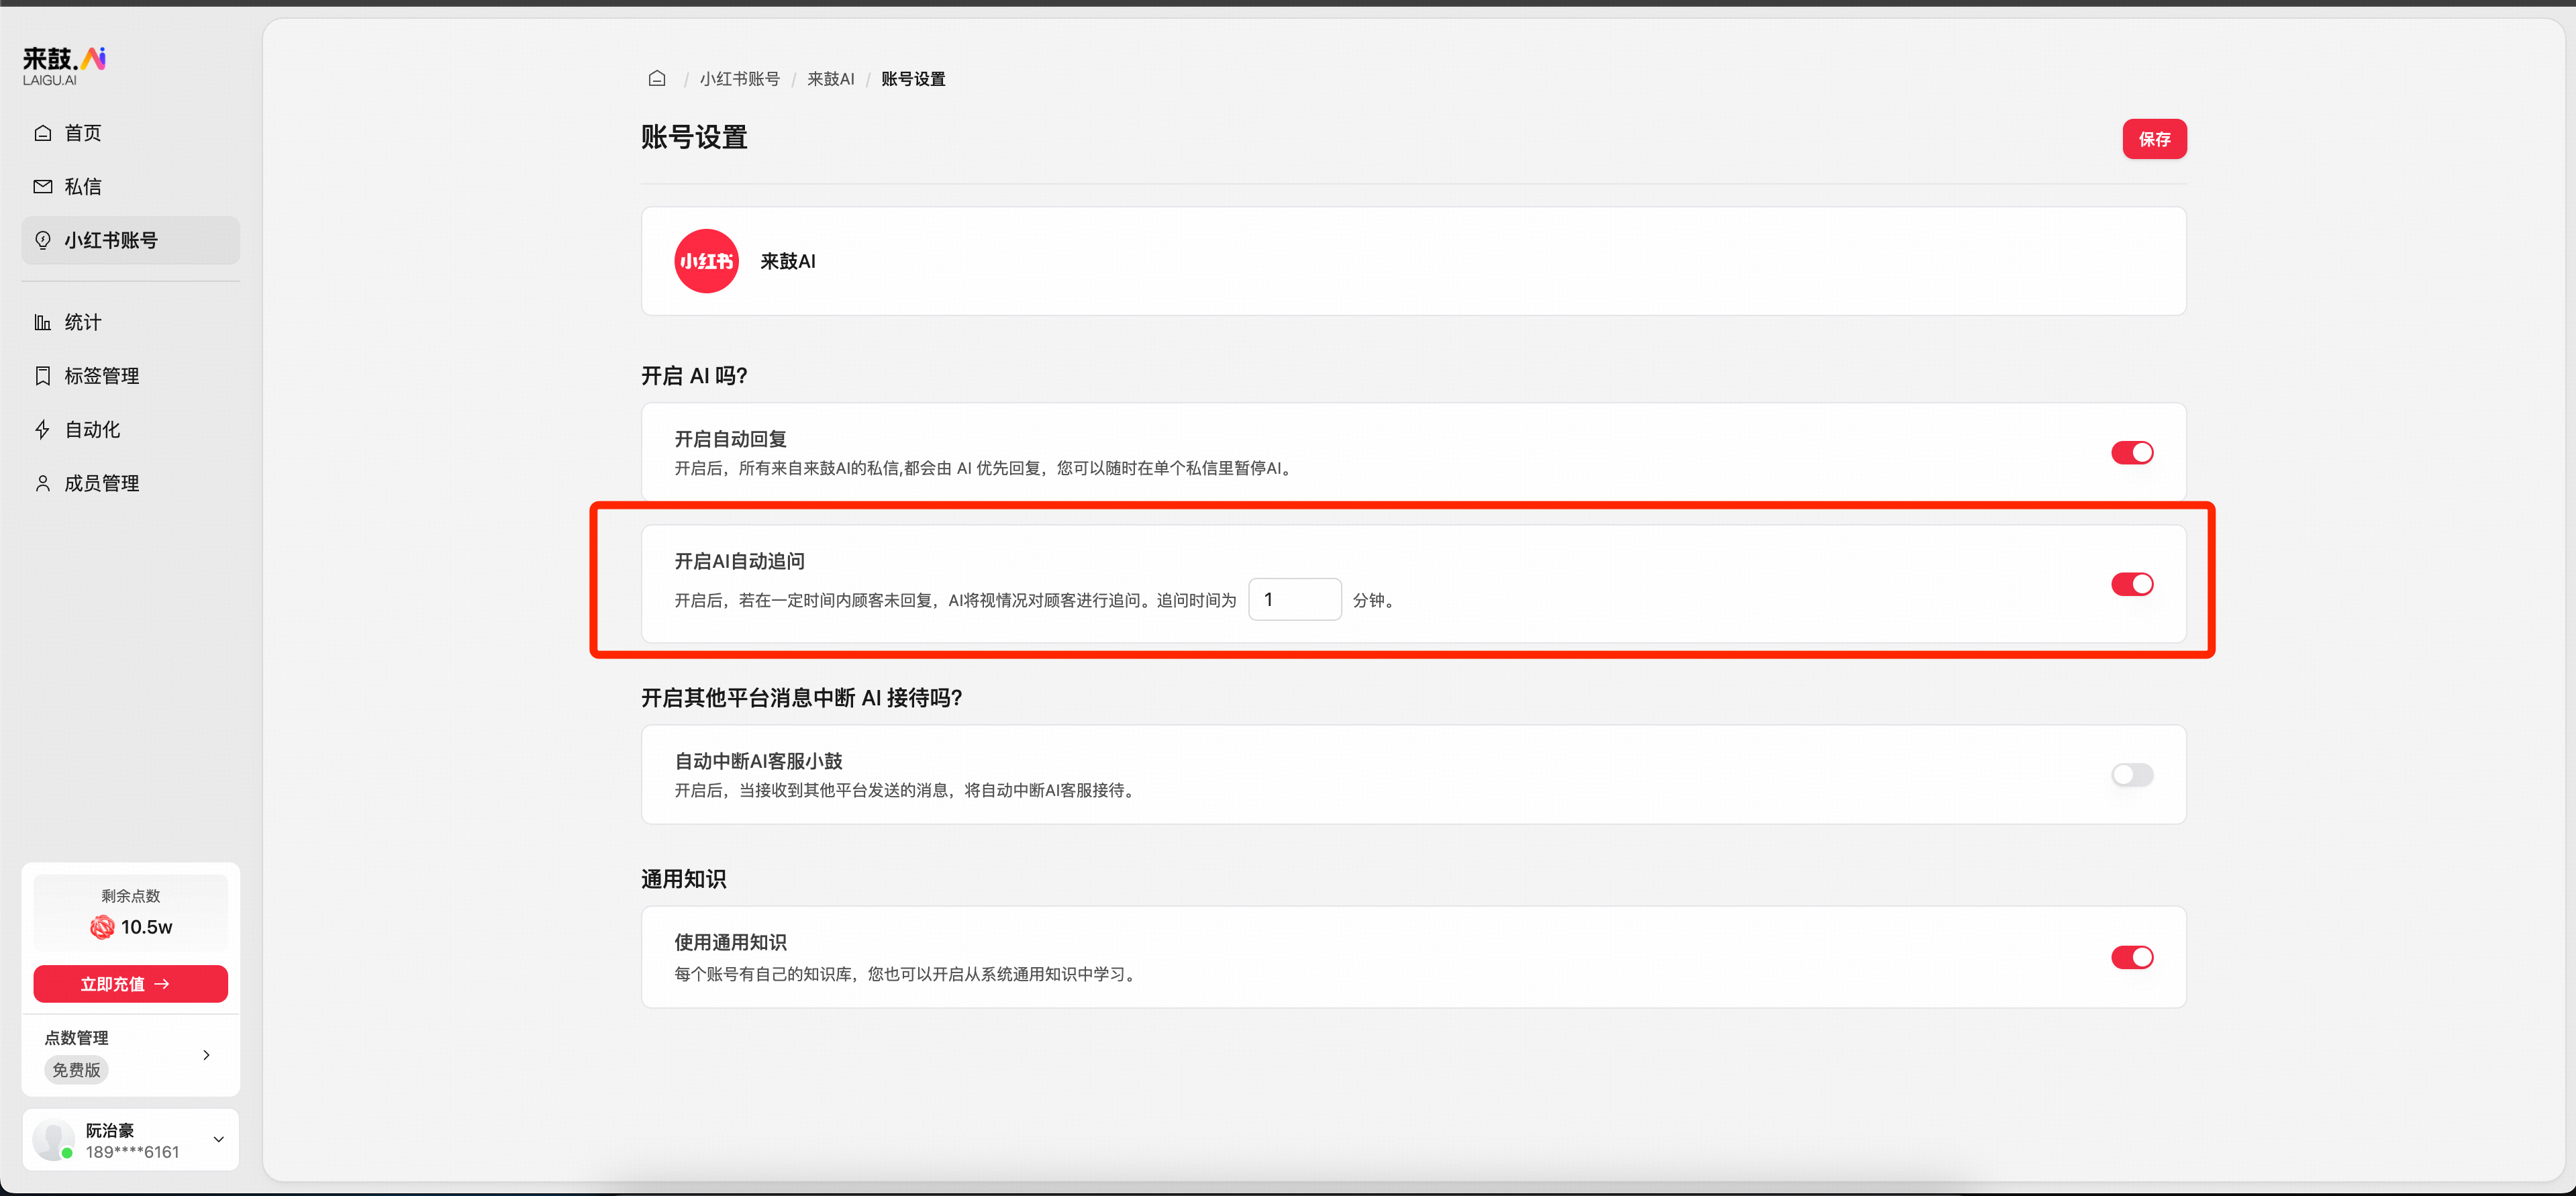Disable the 使用通用知识 toggle
This screenshot has height=1196, width=2576.
click(2133, 957)
